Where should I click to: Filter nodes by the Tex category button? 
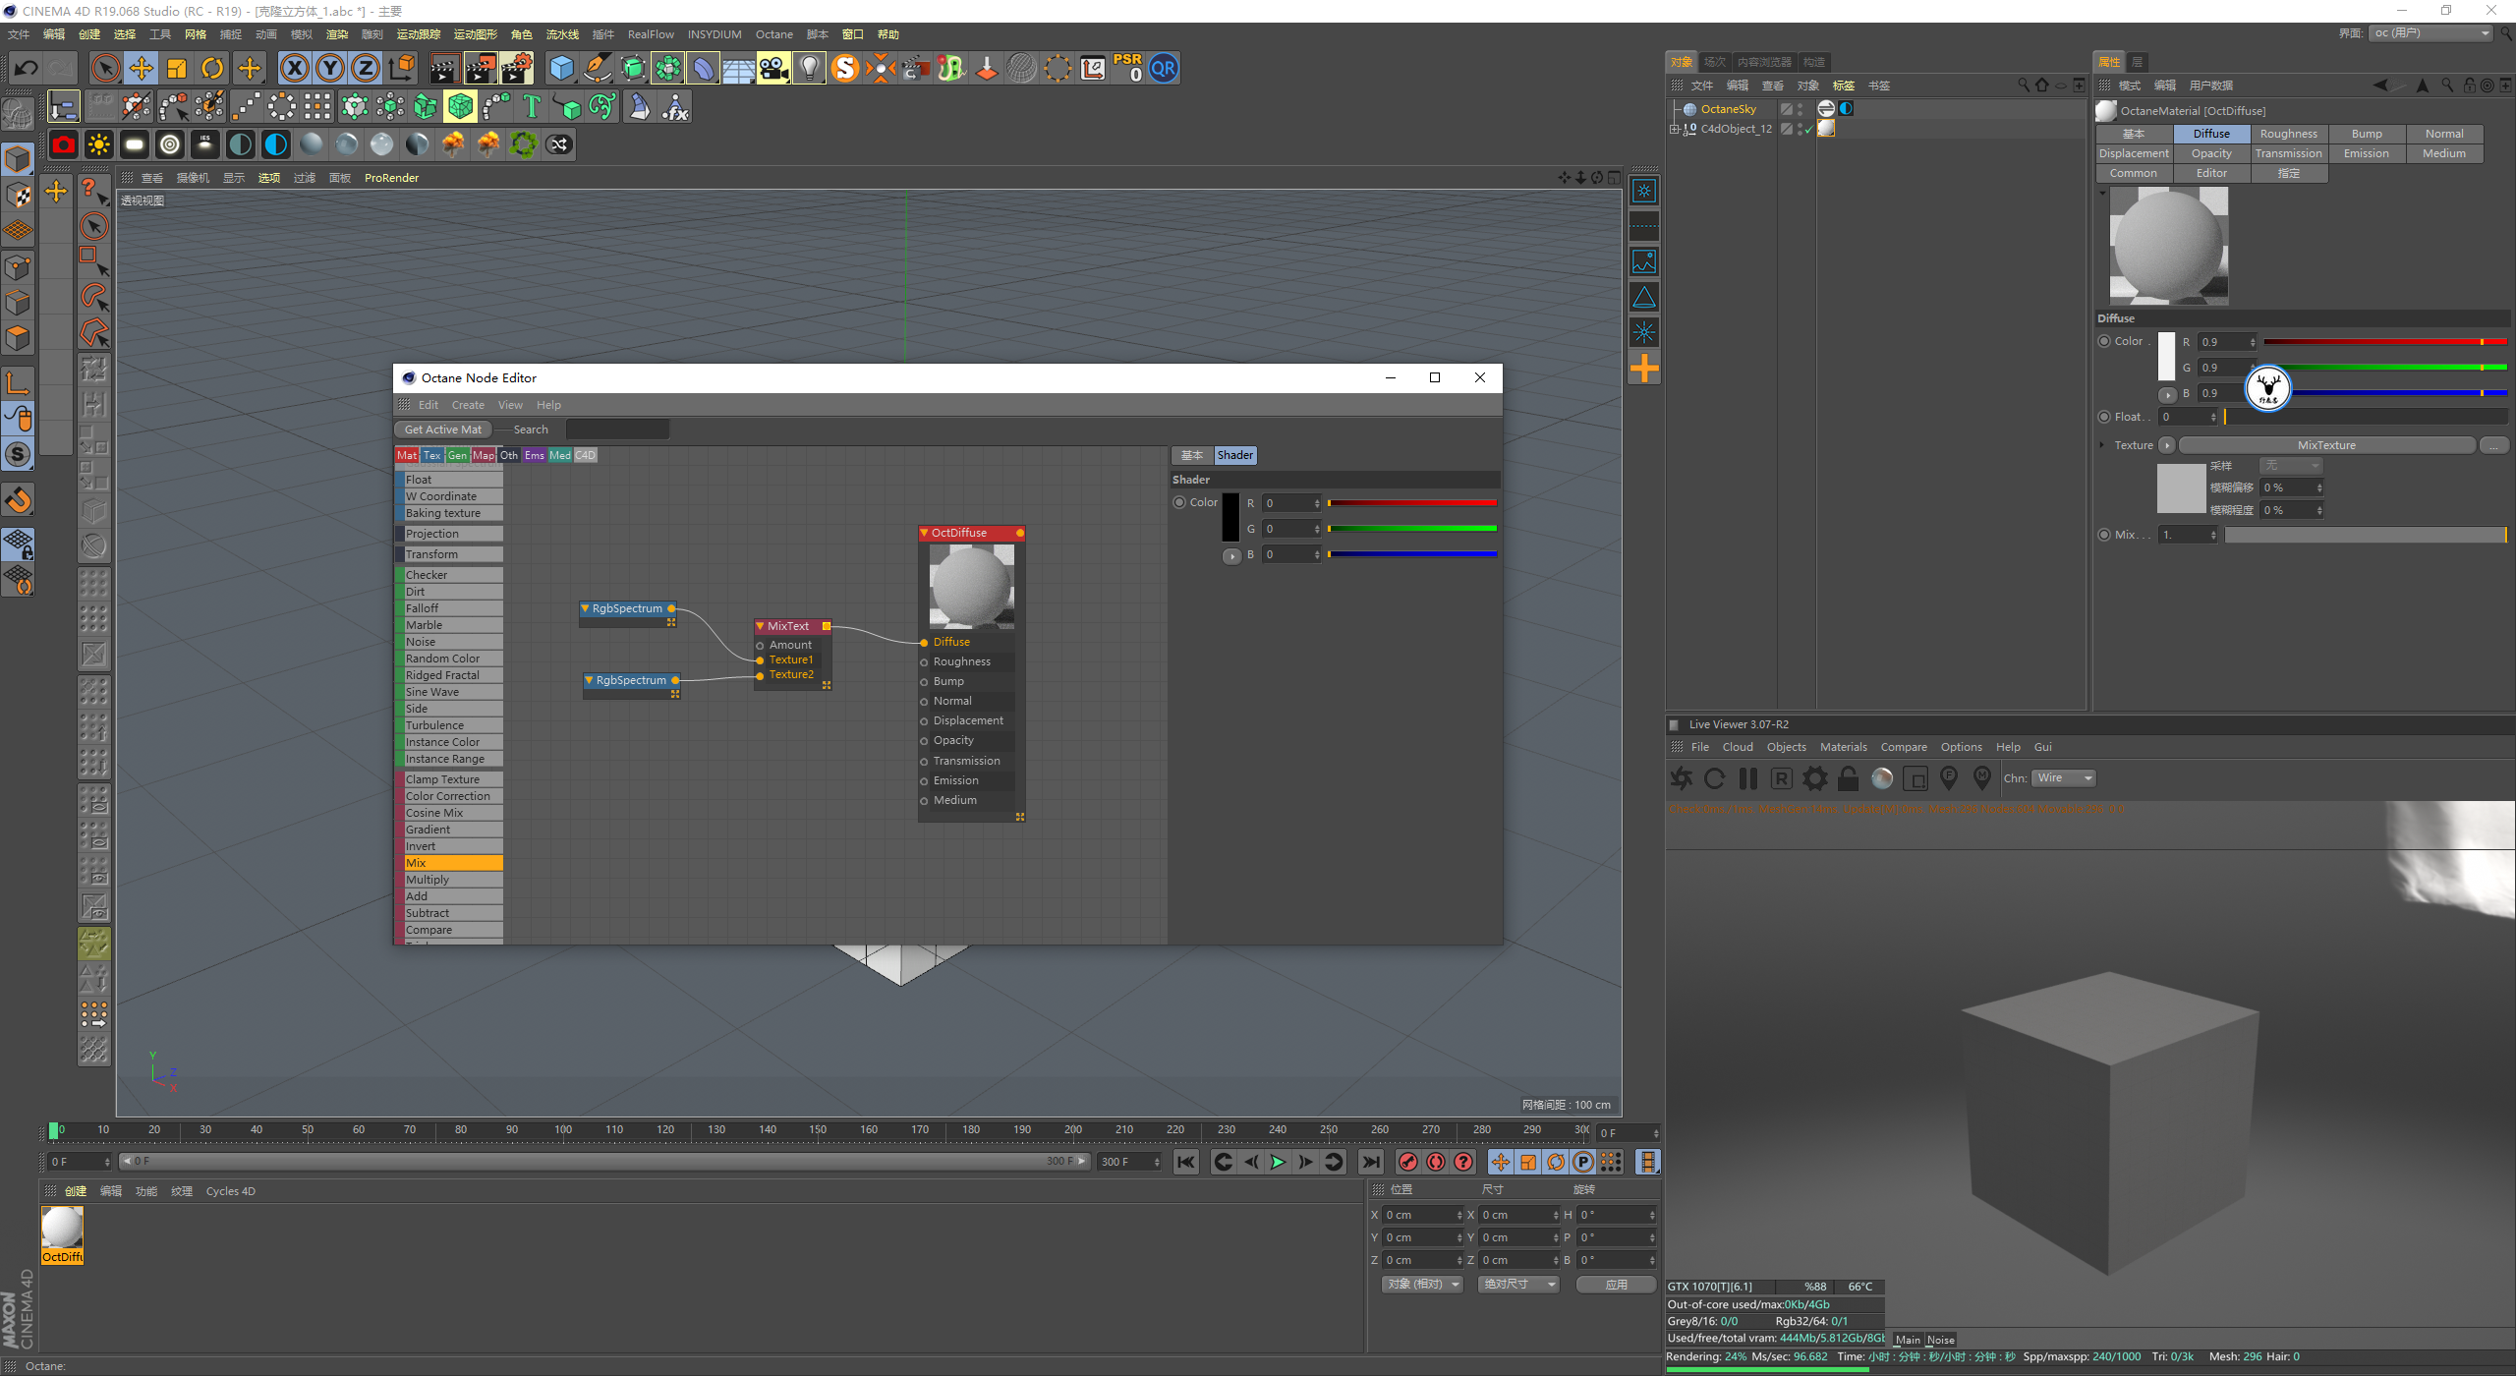(x=431, y=455)
